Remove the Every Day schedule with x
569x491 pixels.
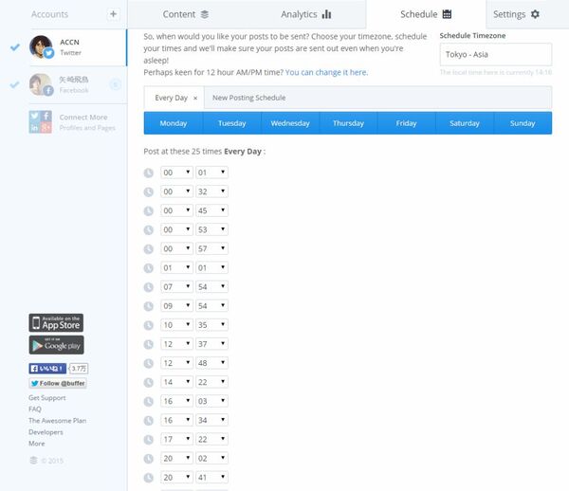point(195,98)
